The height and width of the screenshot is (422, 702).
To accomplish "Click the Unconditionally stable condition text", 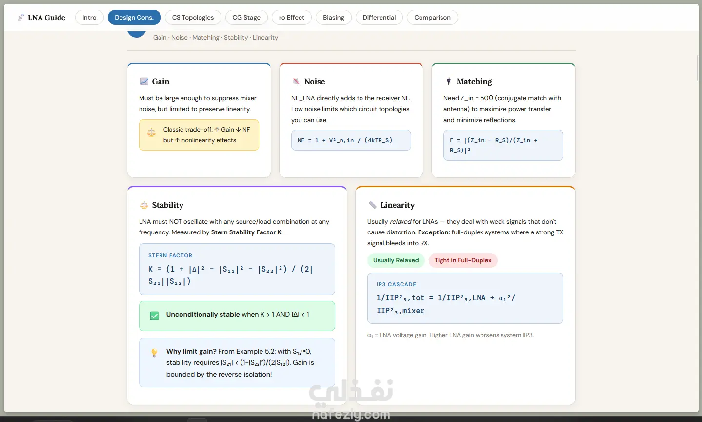I will click(238, 314).
